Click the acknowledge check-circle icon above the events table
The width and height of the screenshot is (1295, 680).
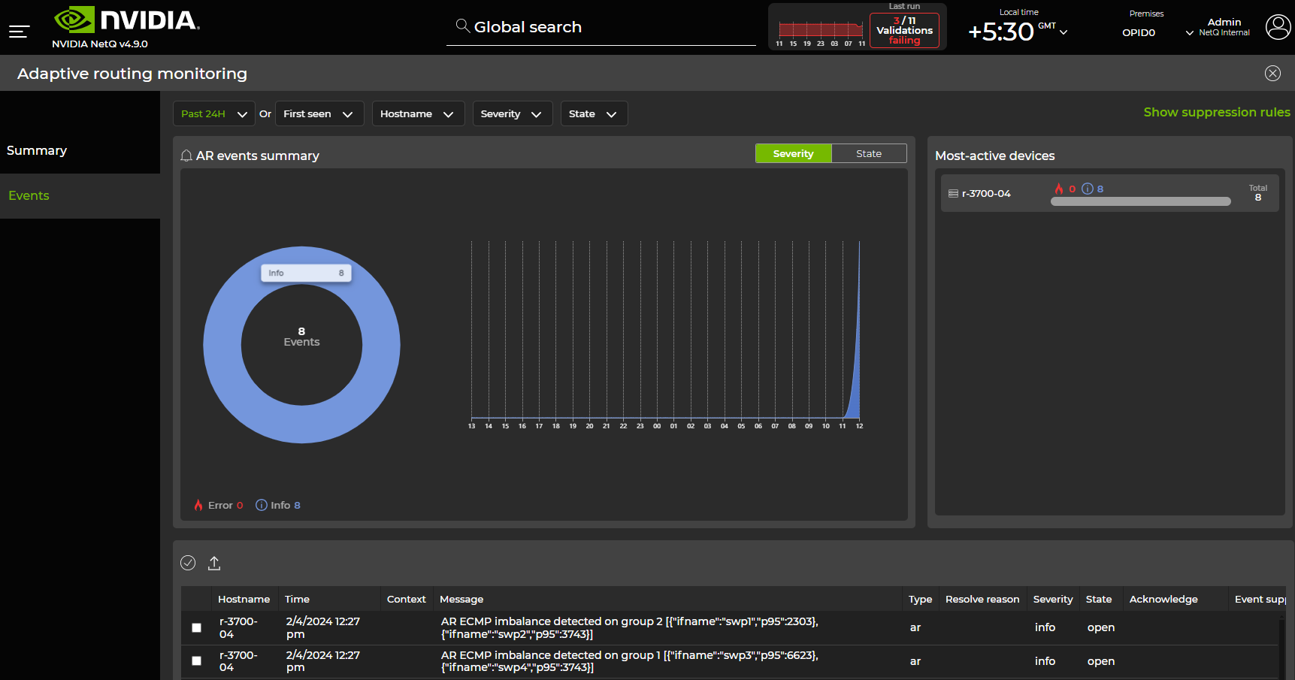click(x=188, y=563)
